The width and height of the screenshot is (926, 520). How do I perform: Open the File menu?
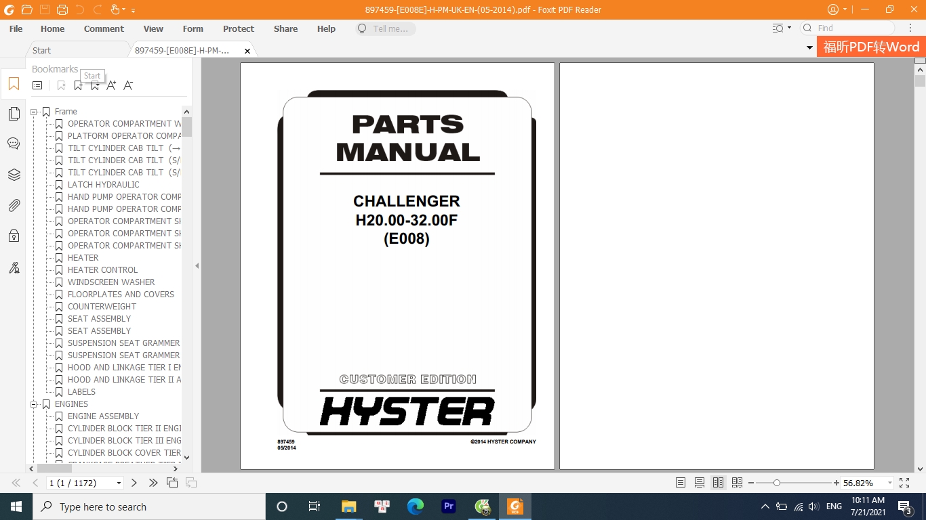tap(16, 28)
